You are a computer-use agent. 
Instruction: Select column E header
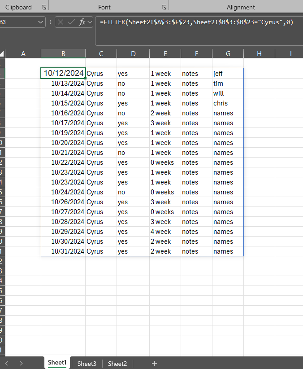point(165,54)
